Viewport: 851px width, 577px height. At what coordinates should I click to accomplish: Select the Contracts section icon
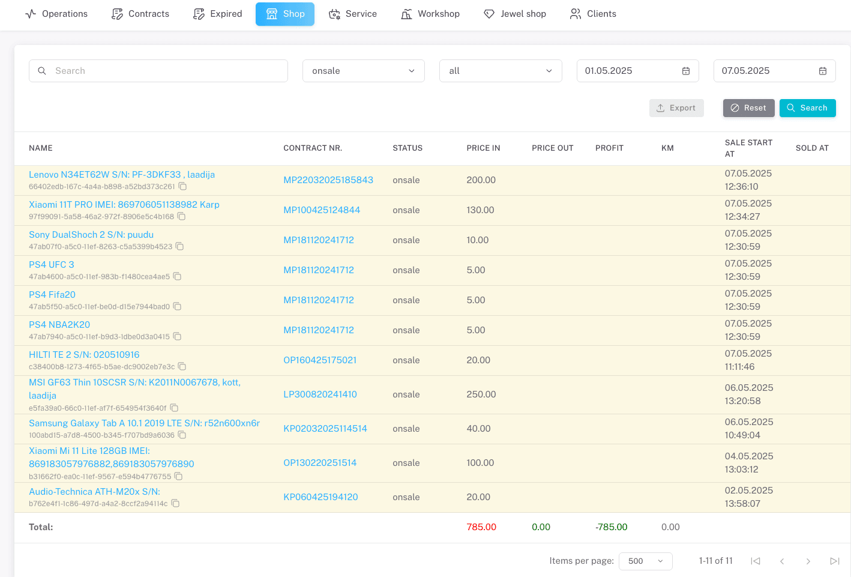[116, 13]
